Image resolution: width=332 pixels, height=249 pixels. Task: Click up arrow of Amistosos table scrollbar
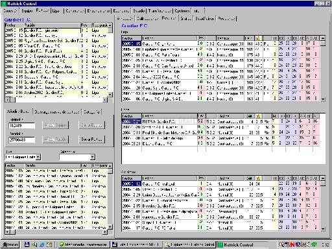(323, 178)
